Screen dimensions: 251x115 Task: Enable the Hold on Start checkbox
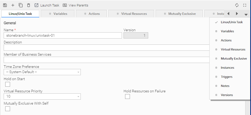coord(8,84)
